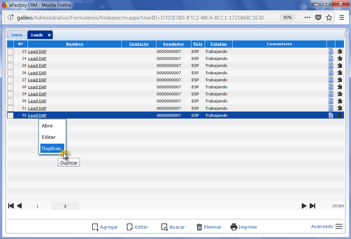Click Imprimir to print
351x239 pixels.
pos(244,227)
